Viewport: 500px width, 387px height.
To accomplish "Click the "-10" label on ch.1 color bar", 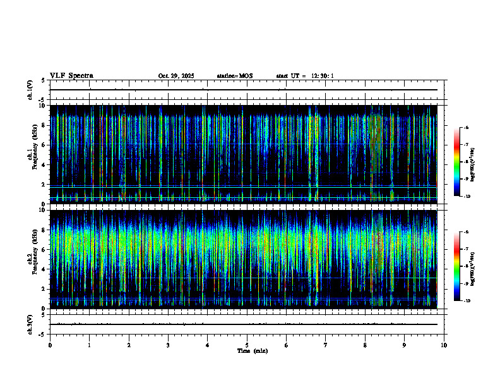I will pyautogui.click(x=467, y=197).
